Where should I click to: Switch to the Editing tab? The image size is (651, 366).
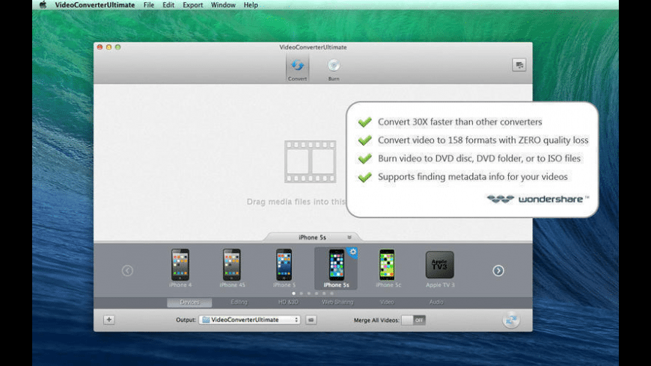239,303
